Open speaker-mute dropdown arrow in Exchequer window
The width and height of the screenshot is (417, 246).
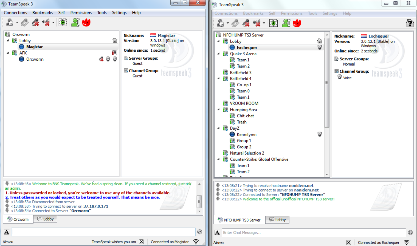click(x=264, y=23)
